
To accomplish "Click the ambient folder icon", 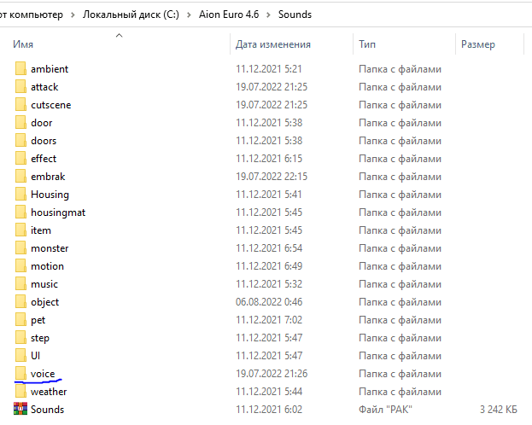I will pyautogui.click(x=21, y=69).
